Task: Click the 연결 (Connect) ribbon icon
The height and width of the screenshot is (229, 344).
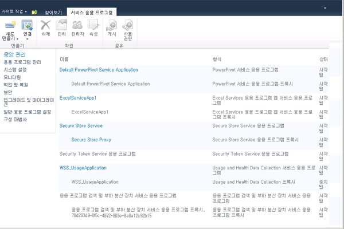Action: pyautogui.click(x=27, y=25)
